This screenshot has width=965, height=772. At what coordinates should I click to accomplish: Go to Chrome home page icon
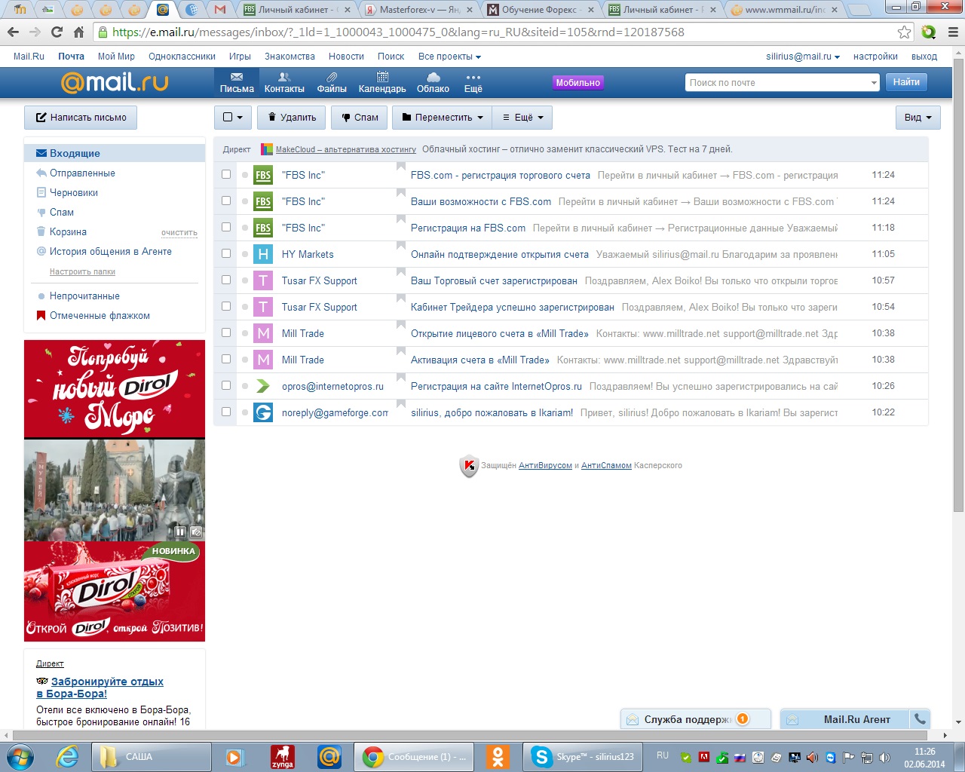pyautogui.click(x=78, y=32)
